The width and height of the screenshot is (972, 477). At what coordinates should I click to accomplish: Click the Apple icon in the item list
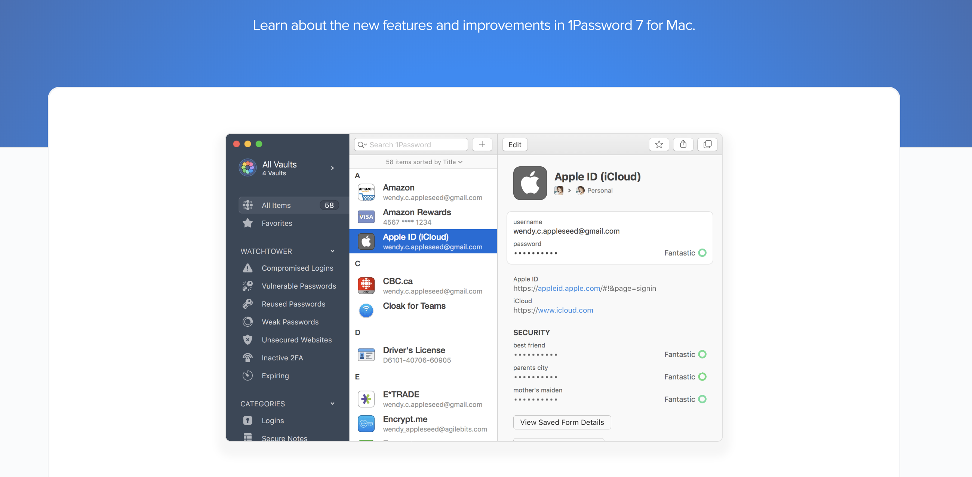pyautogui.click(x=366, y=241)
